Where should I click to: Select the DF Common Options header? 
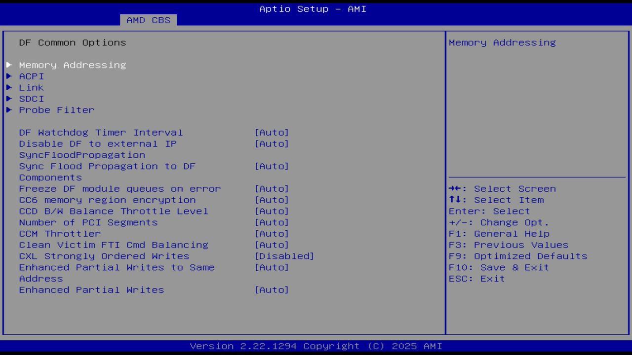pyautogui.click(x=72, y=42)
